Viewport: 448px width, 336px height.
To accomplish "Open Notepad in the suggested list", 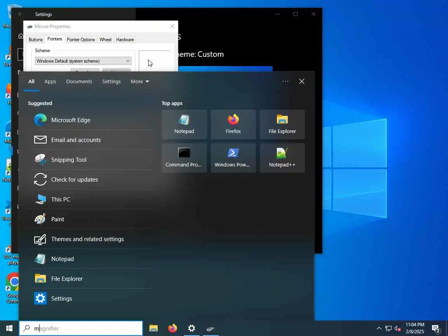I will [90, 259].
